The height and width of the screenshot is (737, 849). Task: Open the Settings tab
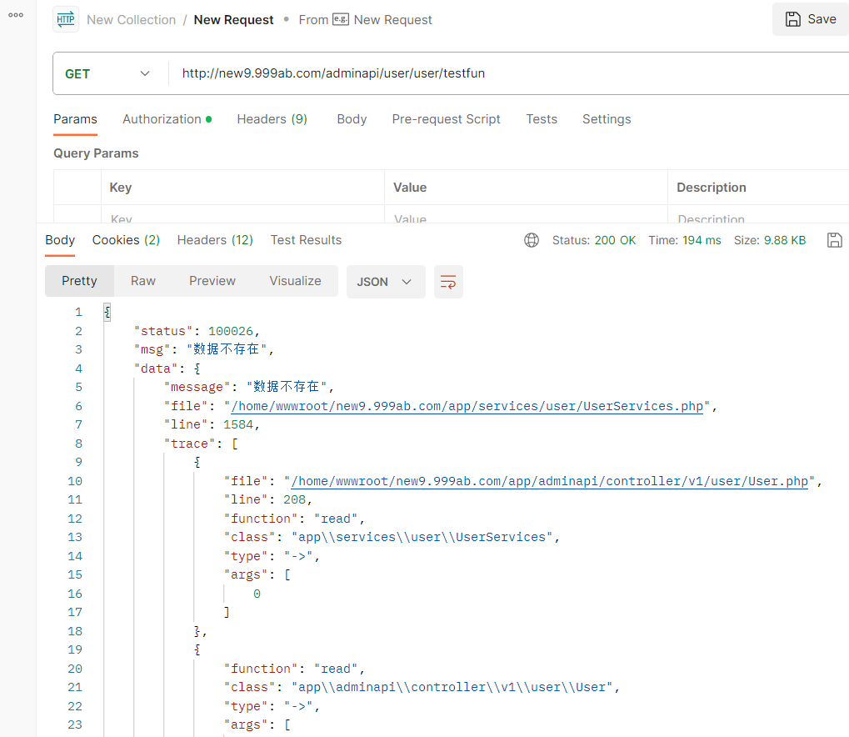tap(607, 119)
